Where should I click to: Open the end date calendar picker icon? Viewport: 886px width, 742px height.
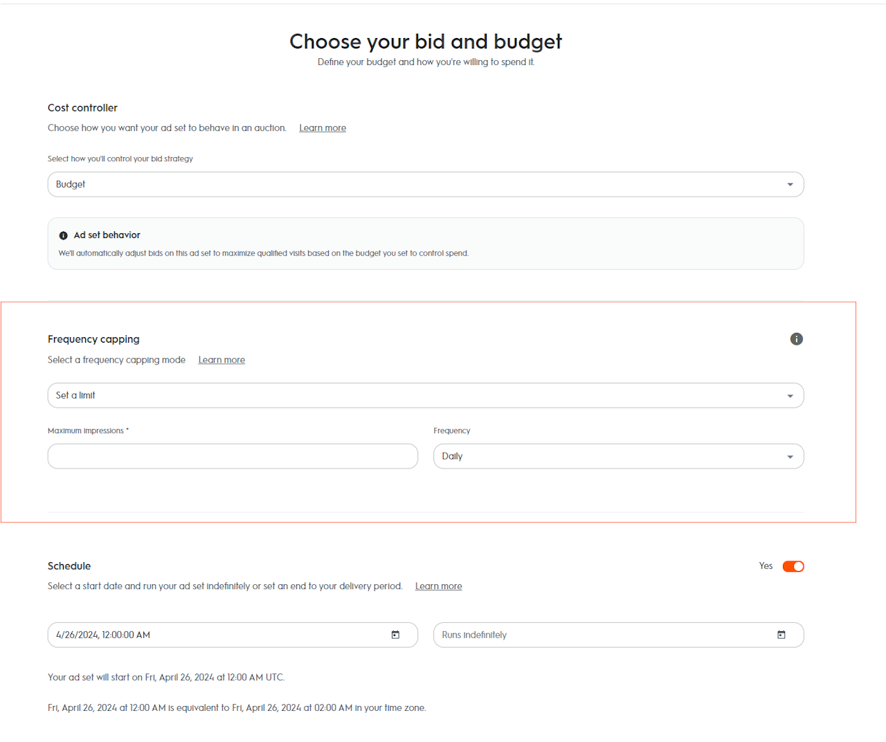coord(781,635)
